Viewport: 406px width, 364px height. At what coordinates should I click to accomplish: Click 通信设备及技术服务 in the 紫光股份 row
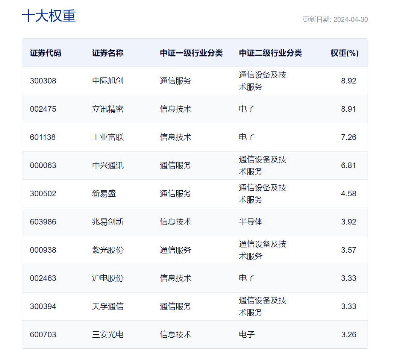point(262,250)
